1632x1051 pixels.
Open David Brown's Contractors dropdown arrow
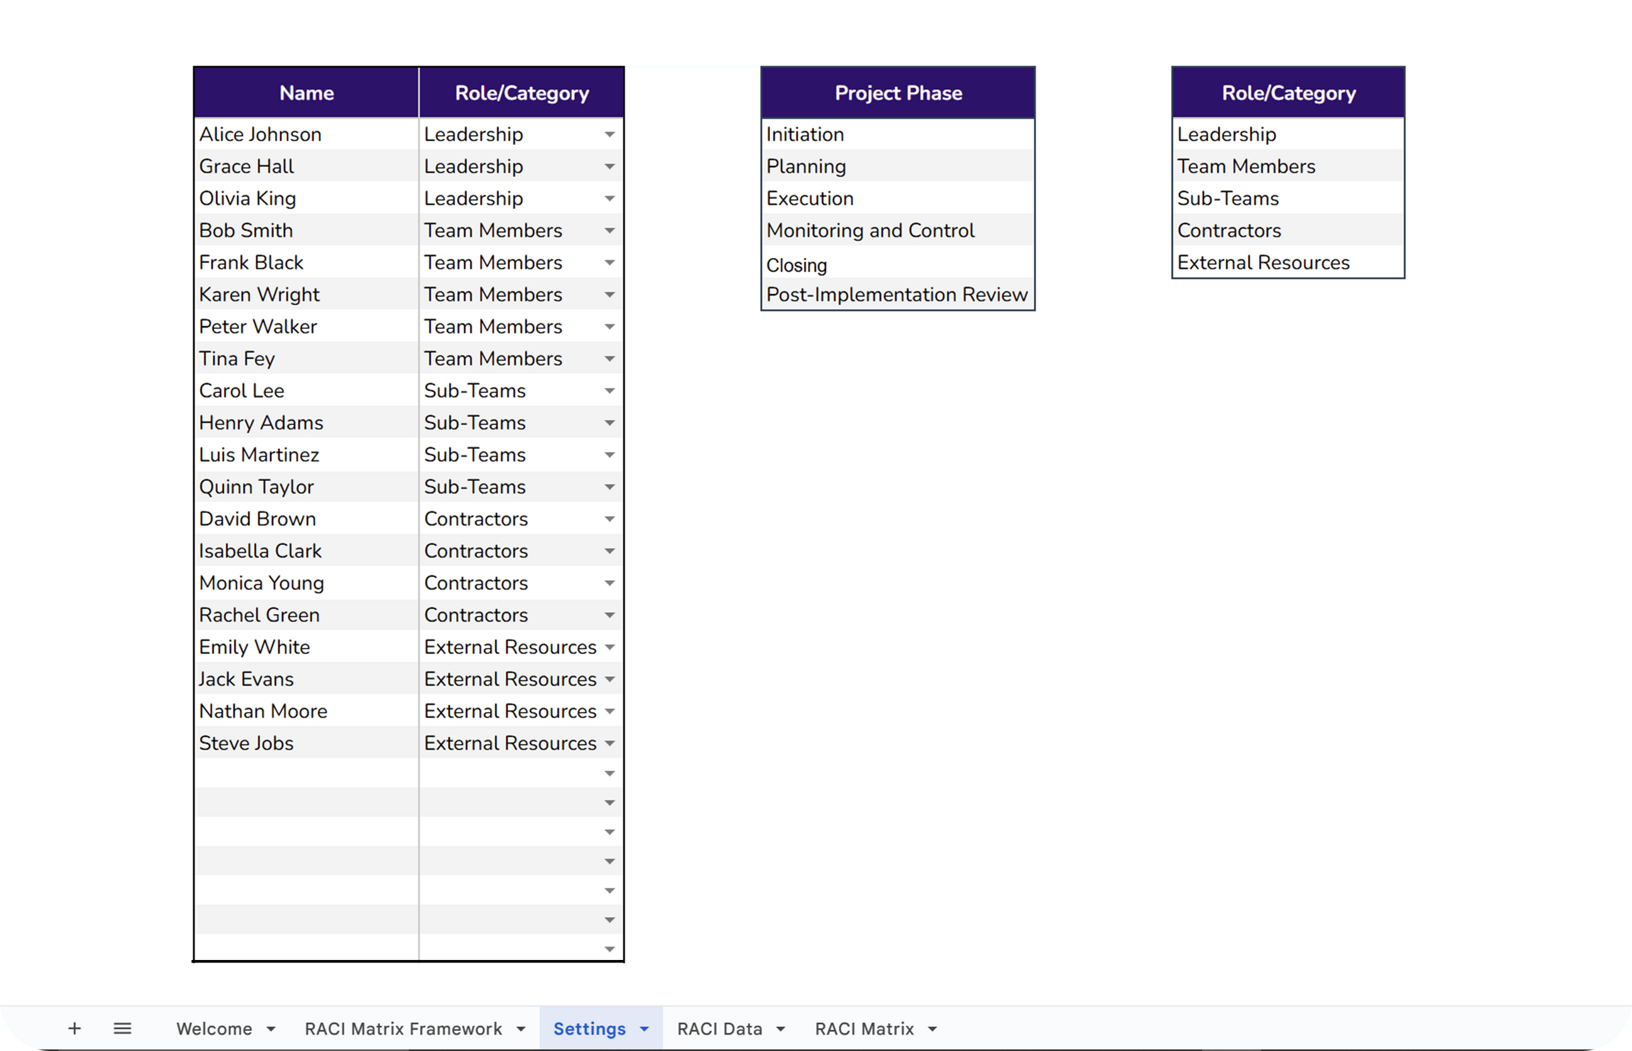coord(609,519)
